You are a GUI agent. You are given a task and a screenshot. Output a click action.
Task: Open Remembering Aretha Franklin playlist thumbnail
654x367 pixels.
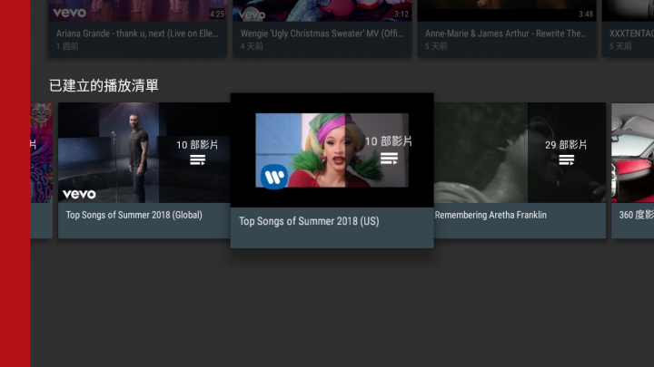coord(520,153)
